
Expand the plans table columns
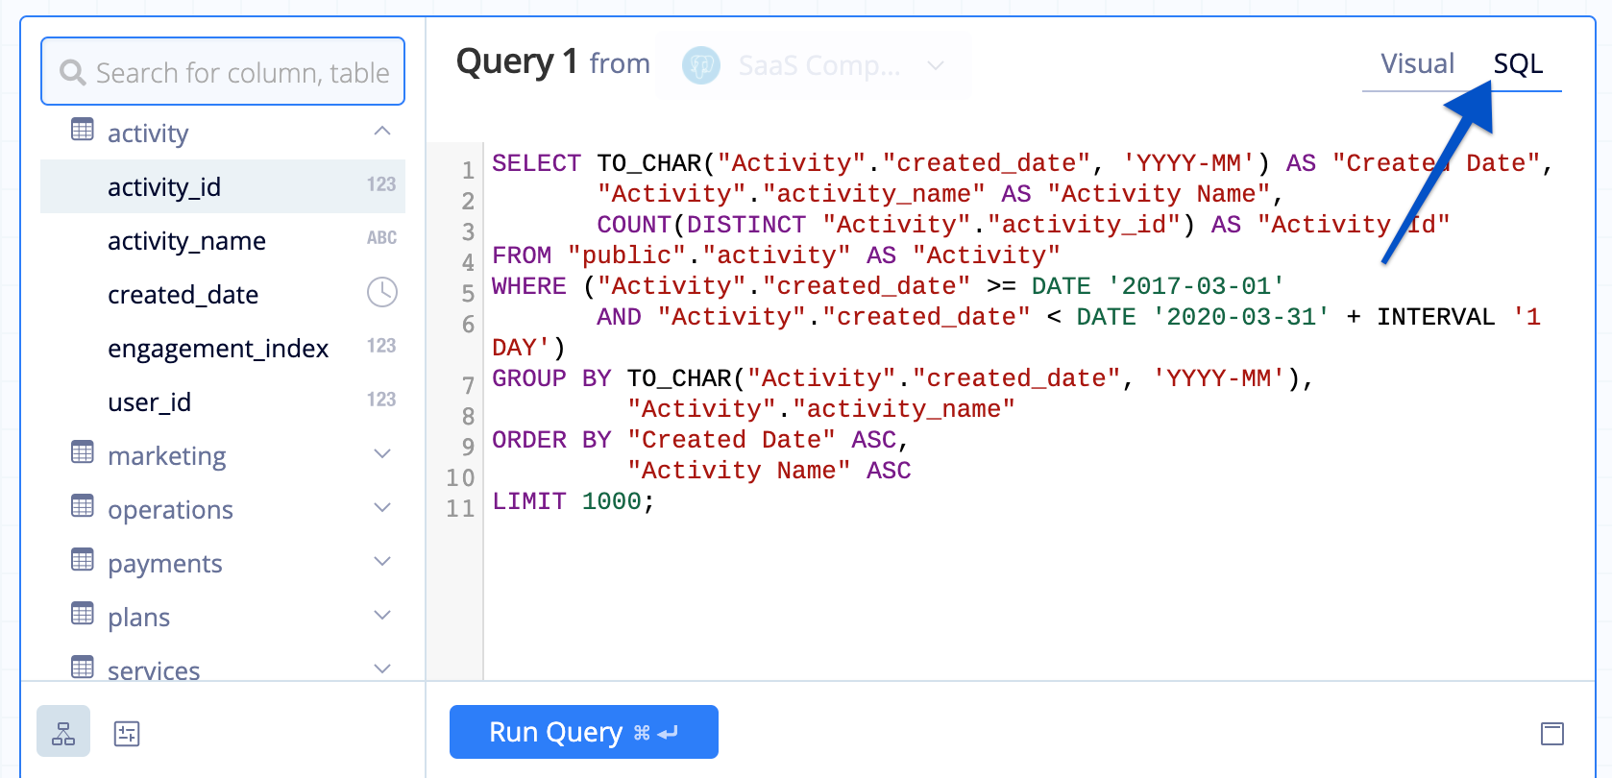pos(381,615)
